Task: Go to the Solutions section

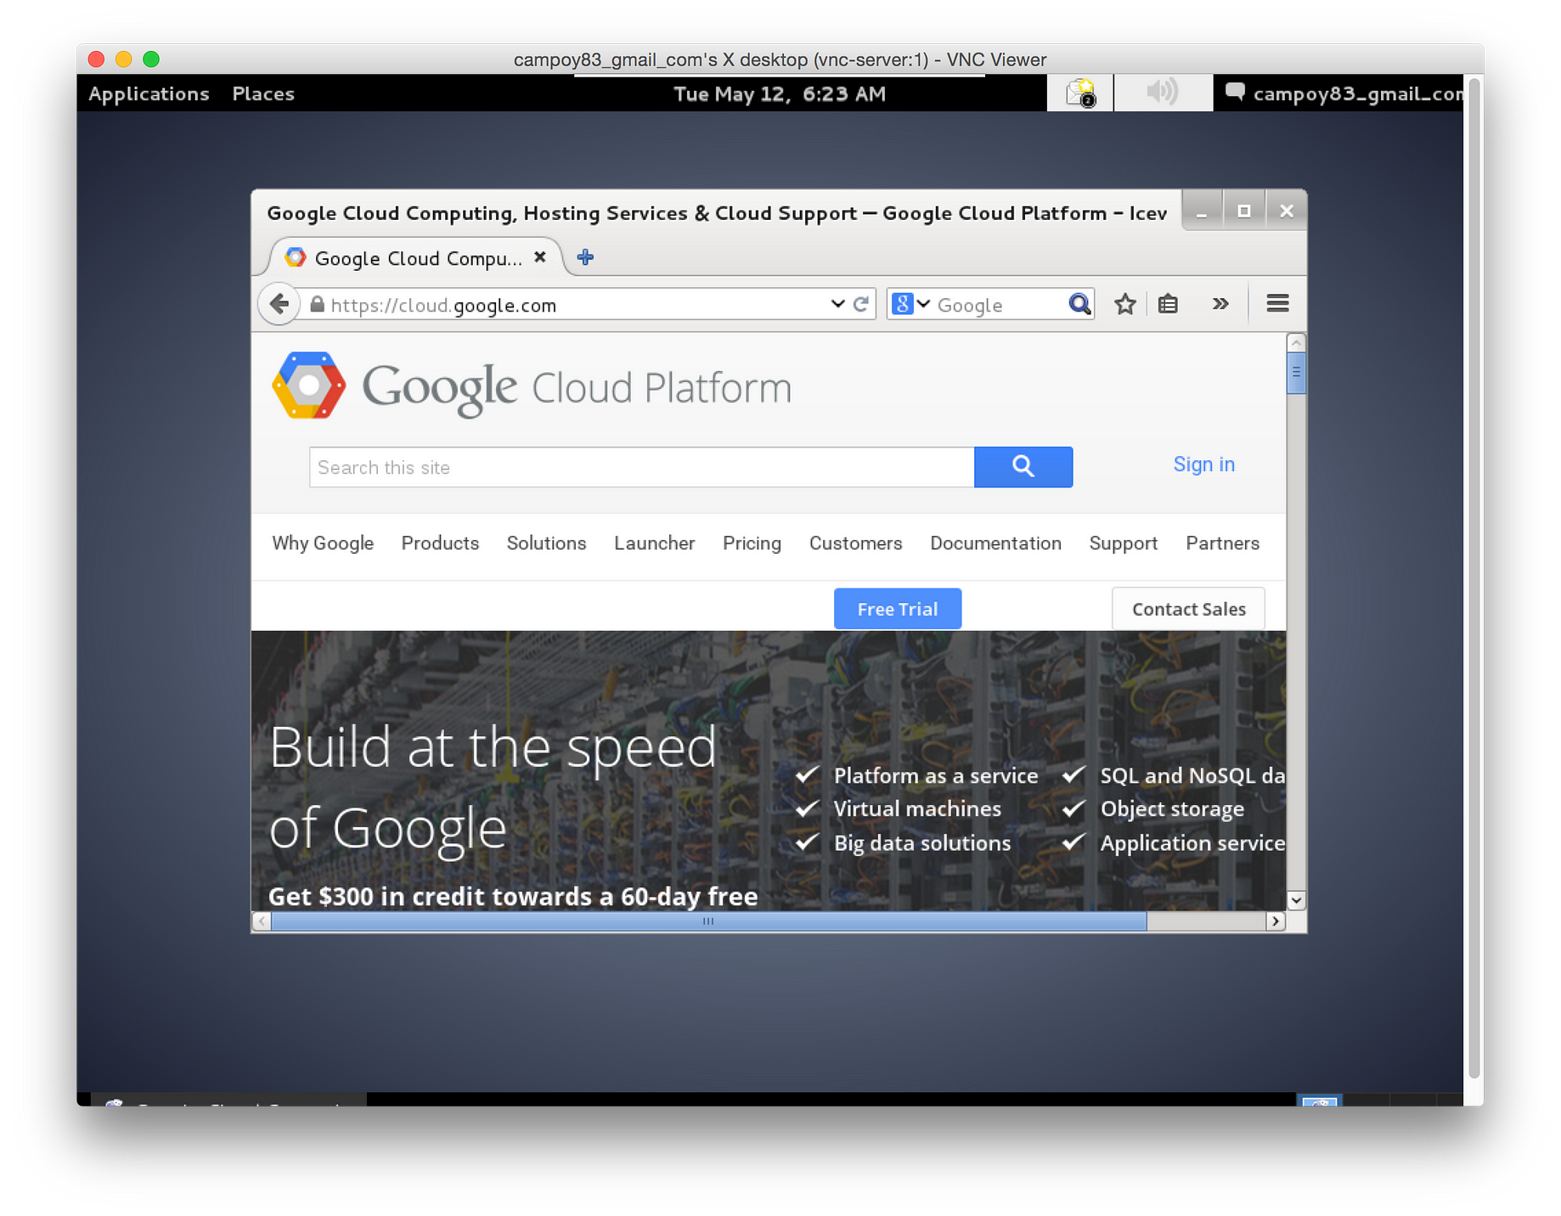Action: point(546,543)
